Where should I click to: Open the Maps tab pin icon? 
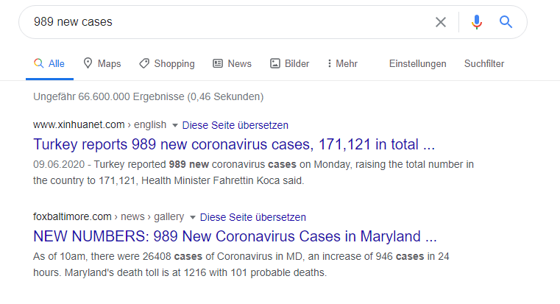pyautogui.click(x=88, y=63)
